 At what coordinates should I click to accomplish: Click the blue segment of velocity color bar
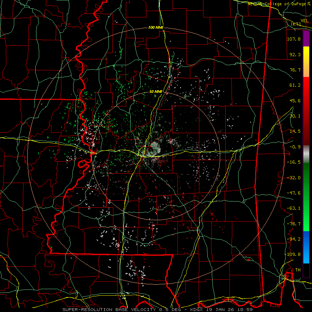tap(306, 247)
